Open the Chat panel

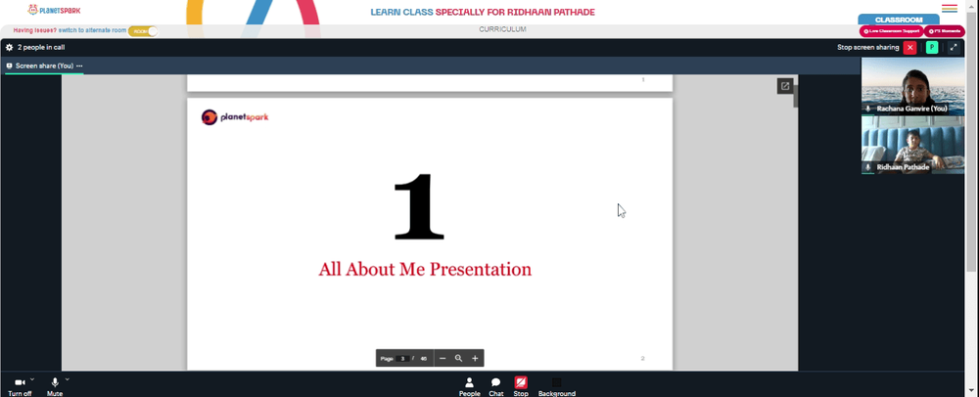point(495,386)
